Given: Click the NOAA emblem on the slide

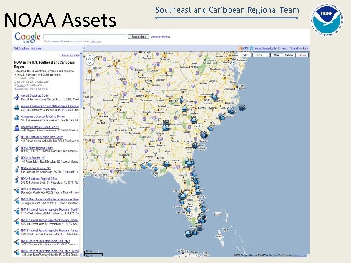Looking at the screenshot, I should (327, 20).
